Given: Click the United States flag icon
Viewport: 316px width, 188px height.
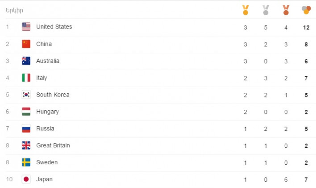Looking at the screenshot, I should click(x=26, y=27).
